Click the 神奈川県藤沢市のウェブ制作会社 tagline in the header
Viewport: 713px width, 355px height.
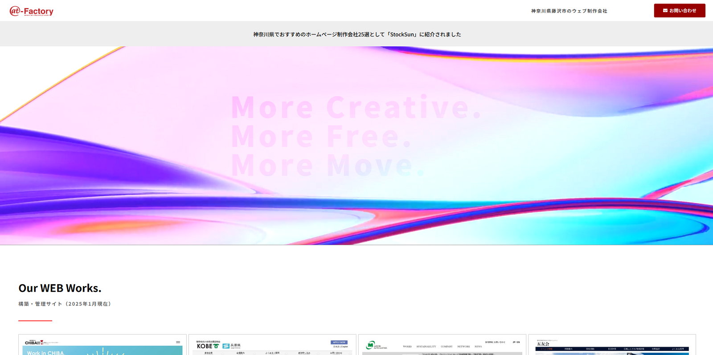pos(569,11)
